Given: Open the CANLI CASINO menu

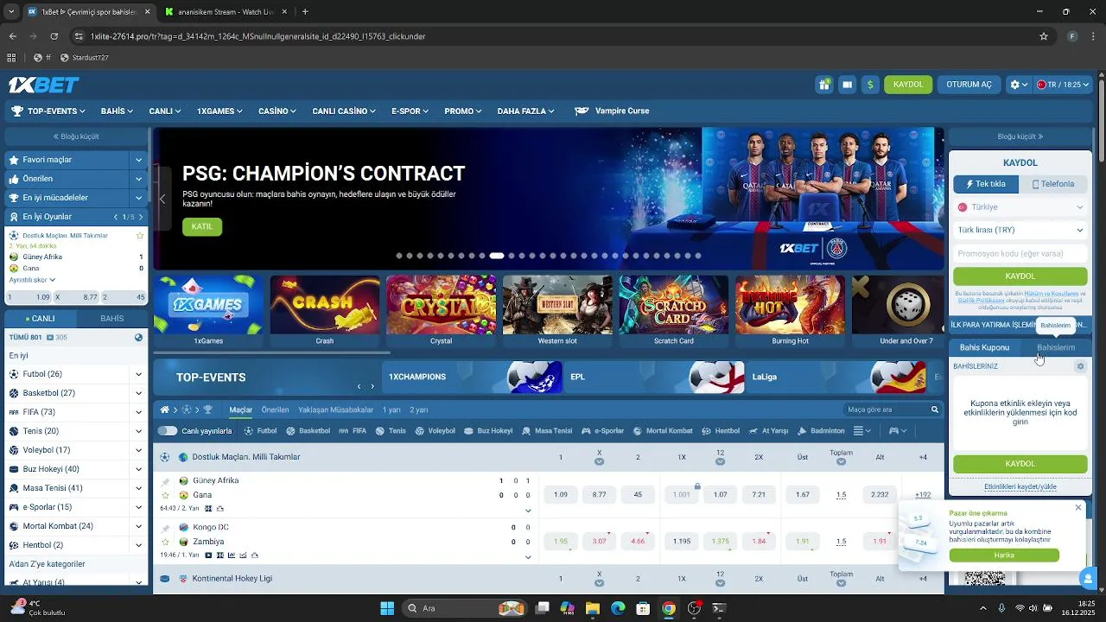Looking at the screenshot, I should click(x=344, y=111).
